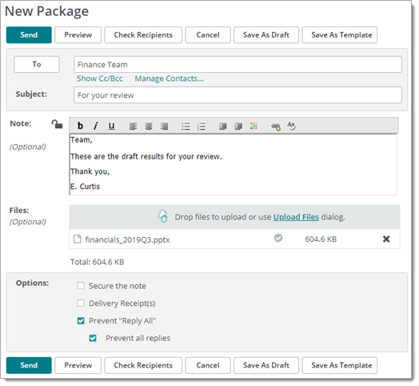Viewport: 419px width, 386px height.
Task: Open the Upload Files dialog
Action: pyautogui.click(x=296, y=217)
